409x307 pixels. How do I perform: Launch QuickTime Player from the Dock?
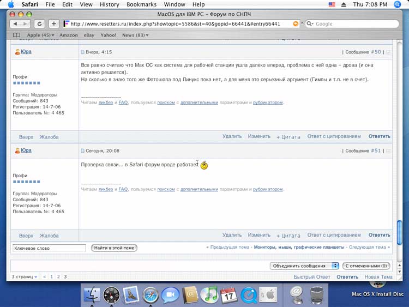(x=249, y=295)
